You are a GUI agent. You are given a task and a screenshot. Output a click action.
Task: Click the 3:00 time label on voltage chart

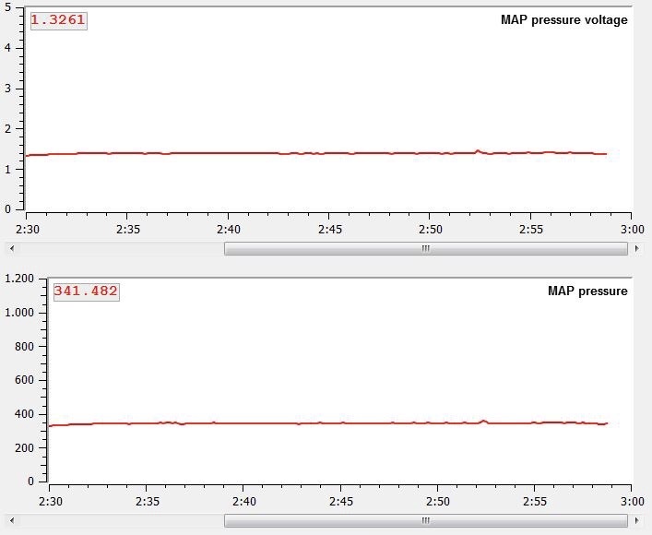pyautogui.click(x=632, y=229)
